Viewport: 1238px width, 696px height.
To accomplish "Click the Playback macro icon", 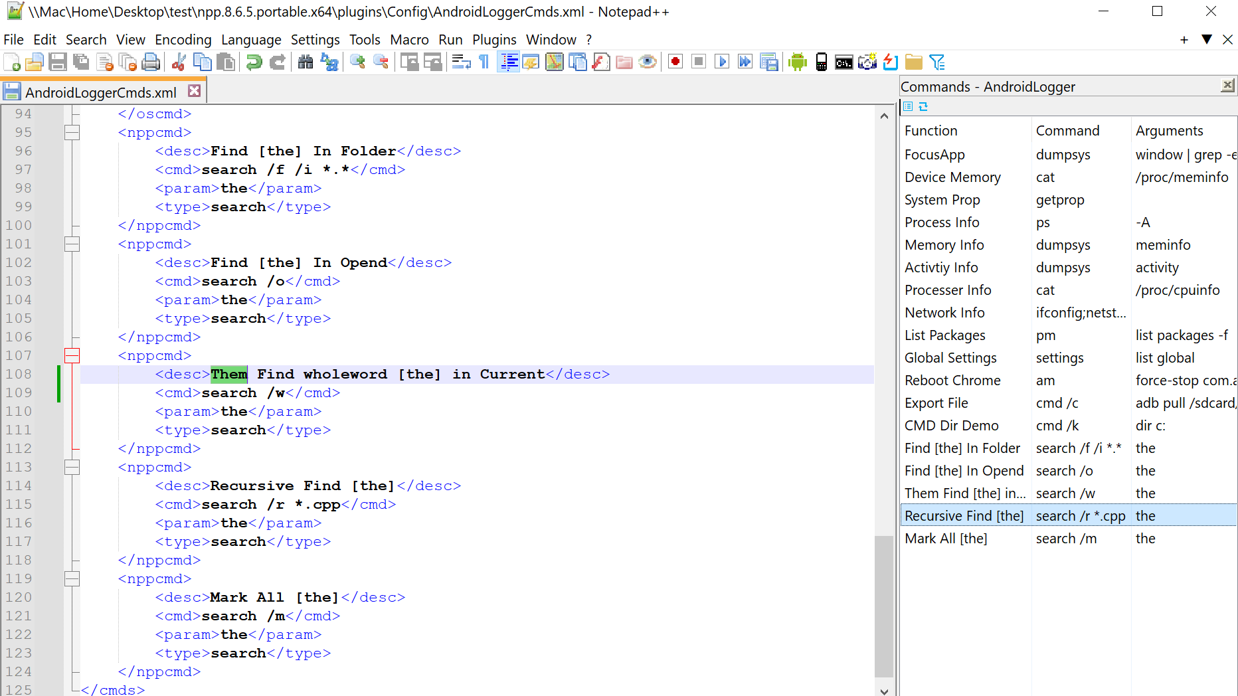I will pyautogui.click(x=722, y=62).
